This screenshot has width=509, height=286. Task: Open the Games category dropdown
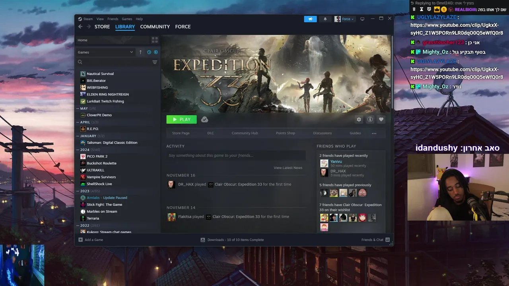click(x=105, y=52)
